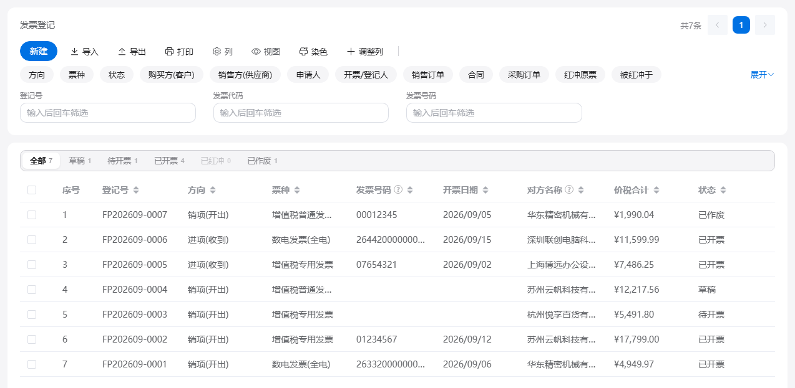This screenshot has height=388, width=795.
Task: Switch to the 已作废 tab
Action: (263, 161)
